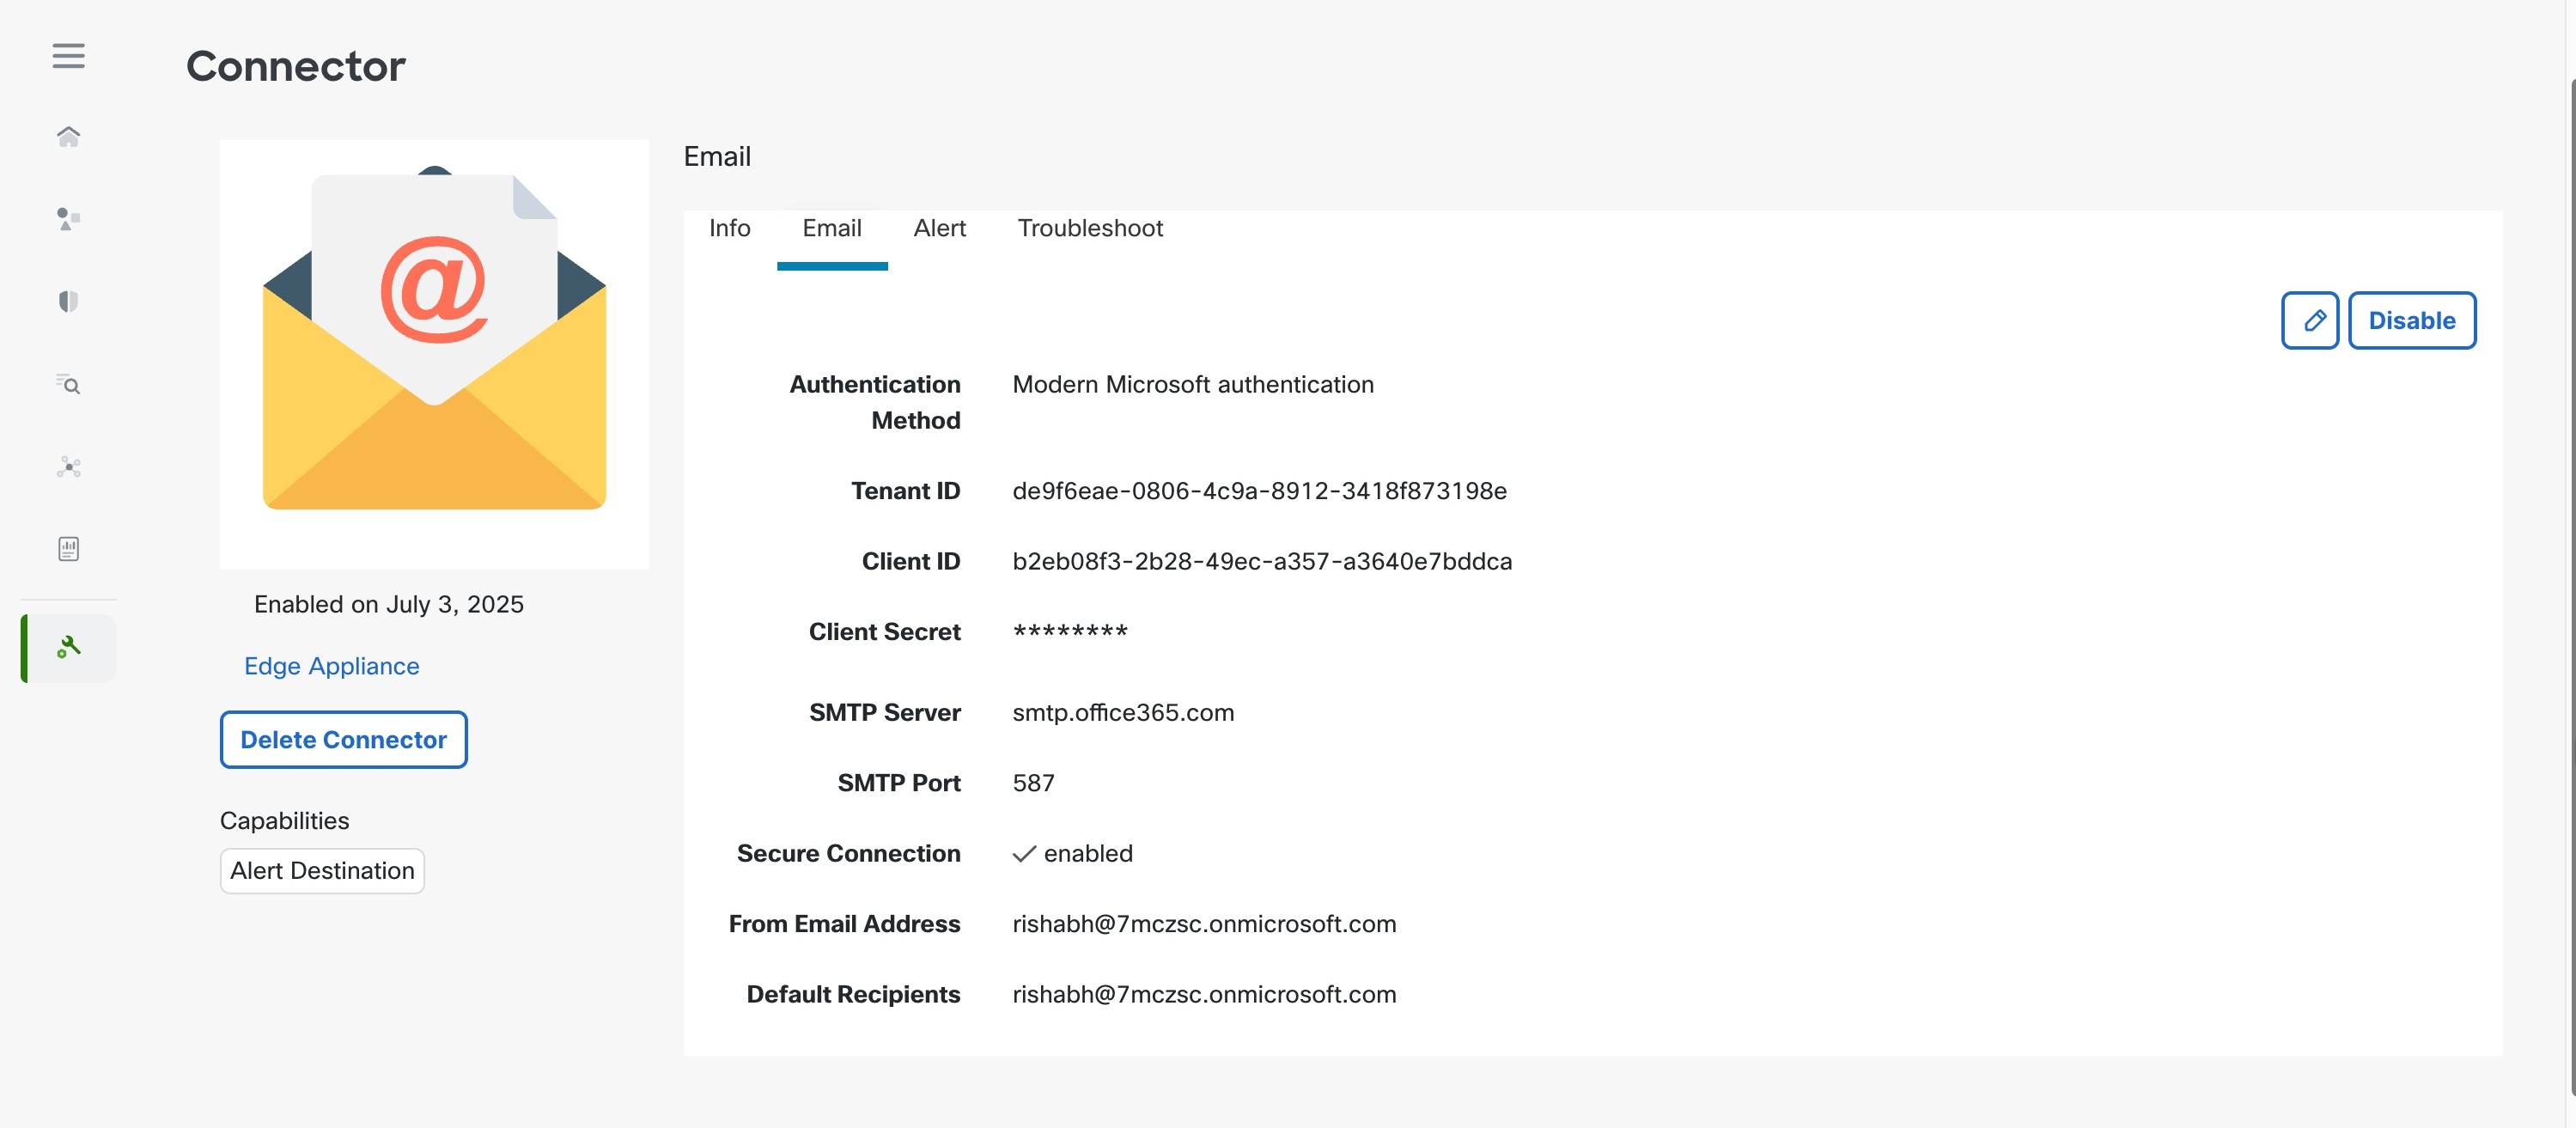
Task: Open the wrench settings sidebar icon
Action: (x=68, y=648)
